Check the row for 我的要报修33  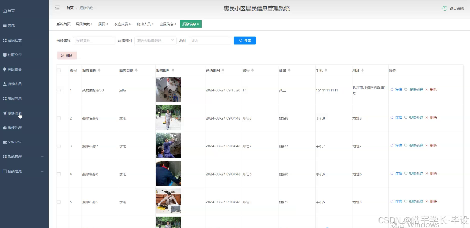coord(59,90)
